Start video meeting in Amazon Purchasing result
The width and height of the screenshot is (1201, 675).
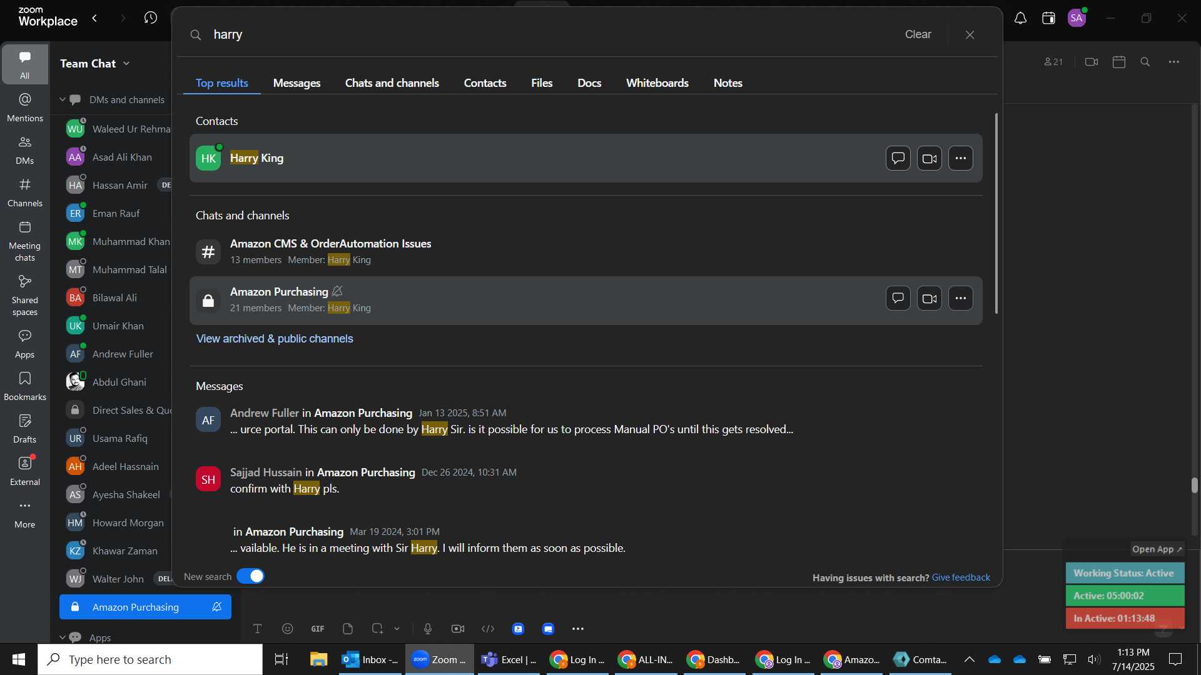point(929,298)
